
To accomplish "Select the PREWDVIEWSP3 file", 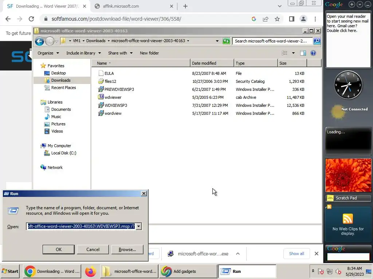I will tap(116, 89).
